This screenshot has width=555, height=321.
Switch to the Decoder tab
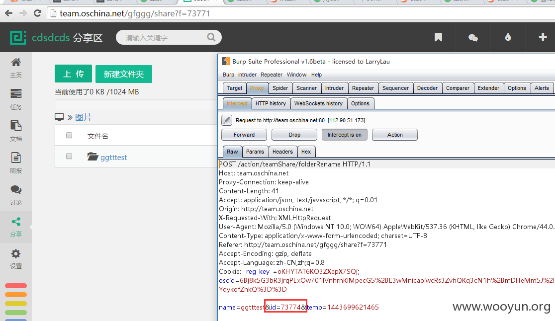pyautogui.click(x=427, y=88)
